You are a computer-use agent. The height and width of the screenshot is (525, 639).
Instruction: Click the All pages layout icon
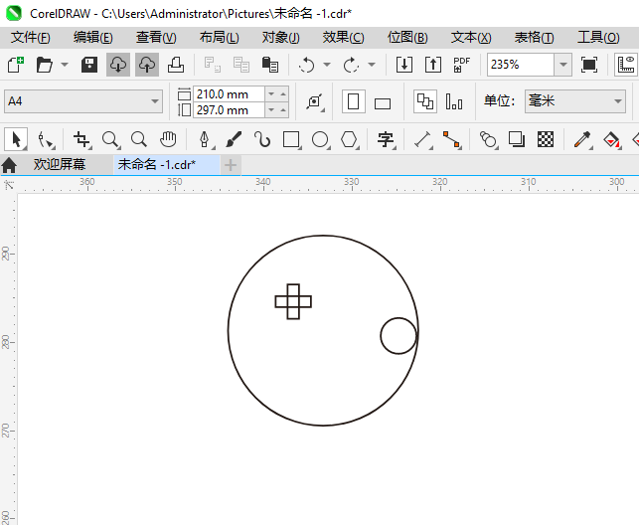pos(425,101)
